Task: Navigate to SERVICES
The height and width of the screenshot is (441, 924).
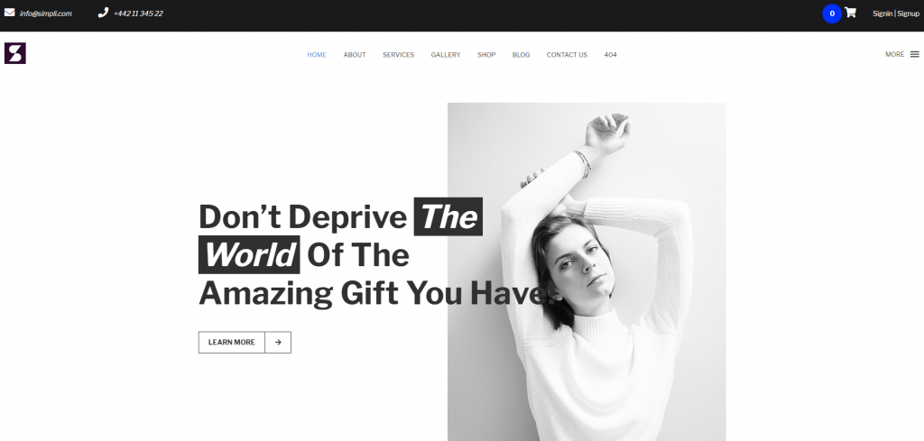Action: click(x=398, y=55)
